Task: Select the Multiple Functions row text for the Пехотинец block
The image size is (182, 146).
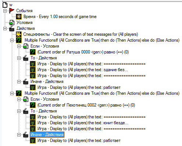Action: tap(102, 93)
